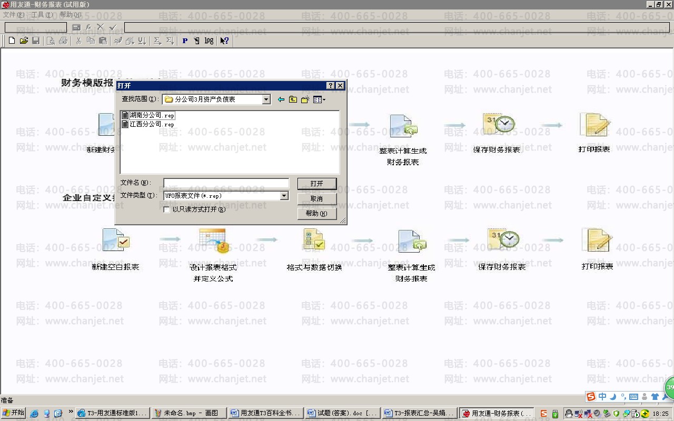Screen dimensions: 674x421
Task: Click the top-row 保存财务报表 calendar clock icon
Action: click(x=498, y=124)
